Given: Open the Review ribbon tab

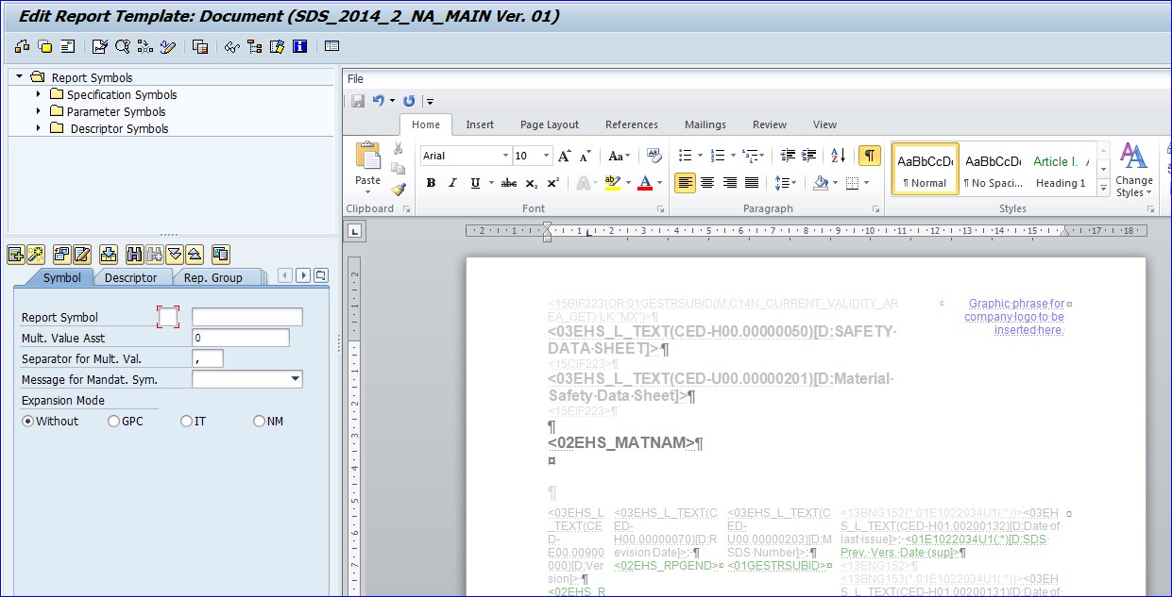Looking at the screenshot, I should click(770, 124).
